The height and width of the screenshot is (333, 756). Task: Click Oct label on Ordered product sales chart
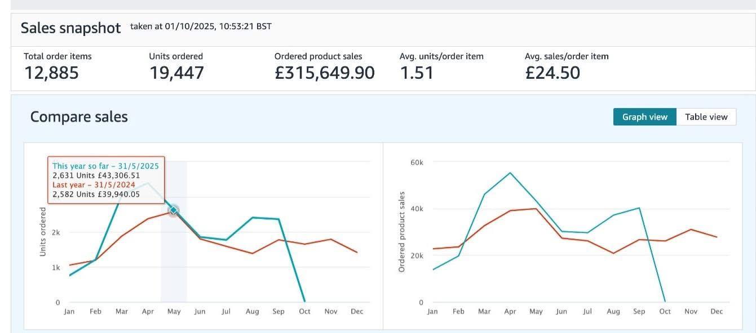(x=665, y=312)
